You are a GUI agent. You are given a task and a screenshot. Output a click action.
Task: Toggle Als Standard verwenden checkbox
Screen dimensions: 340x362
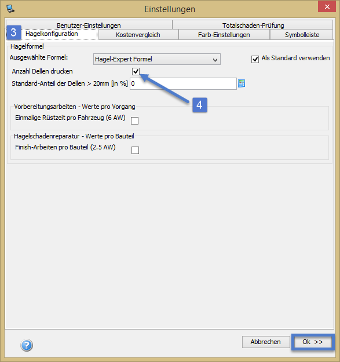point(255,59)
